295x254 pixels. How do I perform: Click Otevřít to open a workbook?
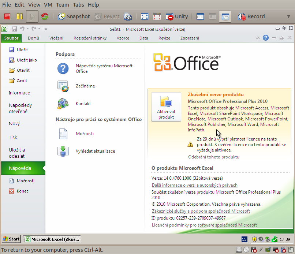coord(19,70)
